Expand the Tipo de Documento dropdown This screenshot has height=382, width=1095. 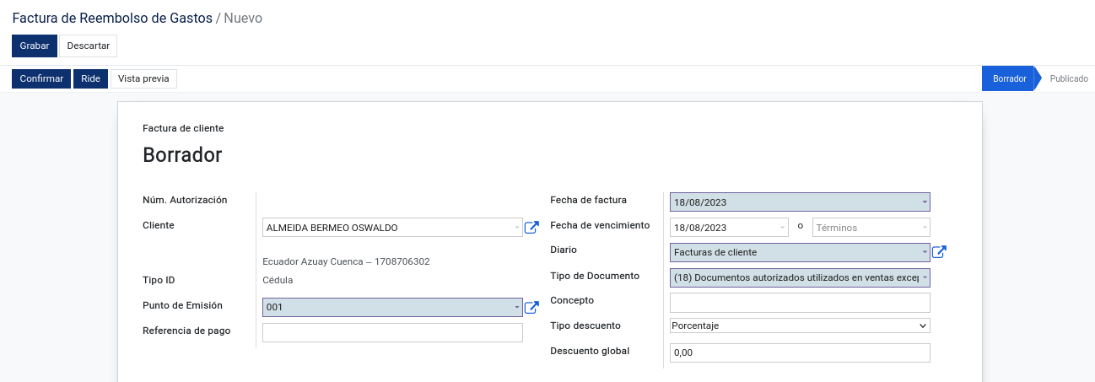point(925,277)
